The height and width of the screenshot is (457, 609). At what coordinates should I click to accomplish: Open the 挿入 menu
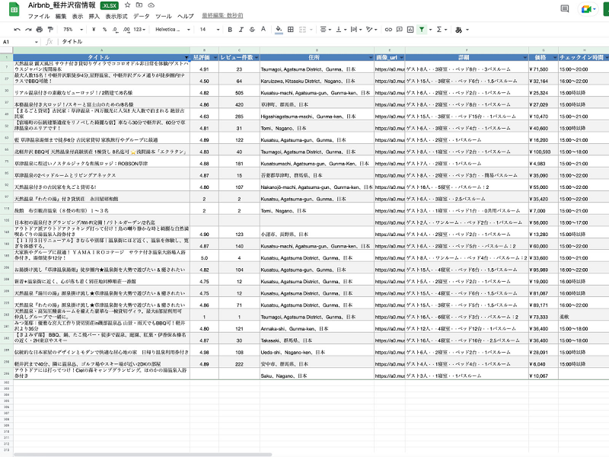pyautogui.click(x=94, y=16)
